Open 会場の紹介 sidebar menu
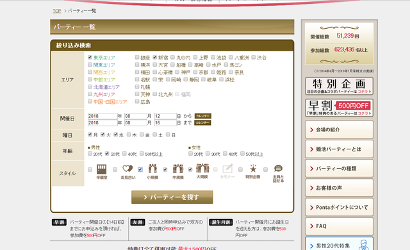The width and height of the screenshot is (410, 250). pos(339,129)
